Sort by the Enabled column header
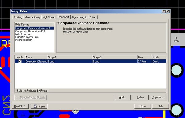185x118 pixels. tap(20, 57)
